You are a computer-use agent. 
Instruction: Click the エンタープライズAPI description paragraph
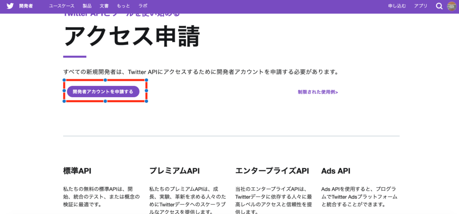[x=274, y=201]
